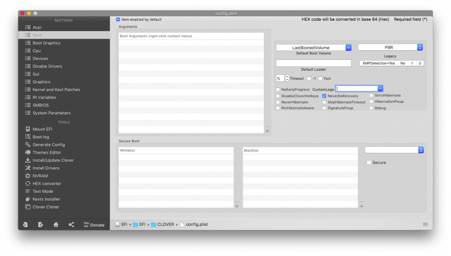Click the list menu icon at path bar end
The height and width of the screenshot is (256, 451).
click(425, 224)
